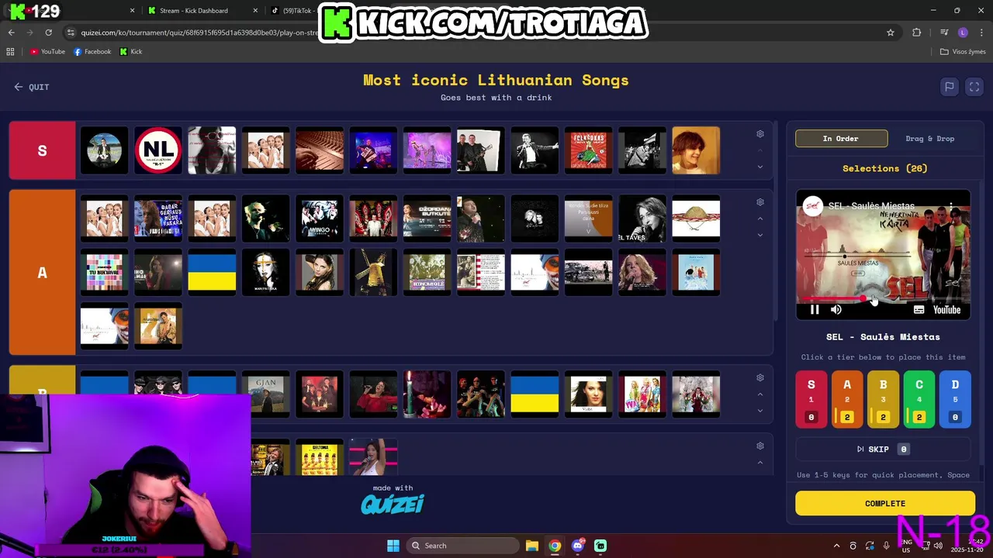The height and width of the screenshot is (558, 993).
Task: Open the YouTube bookmark
Action: tap(47, 52)
